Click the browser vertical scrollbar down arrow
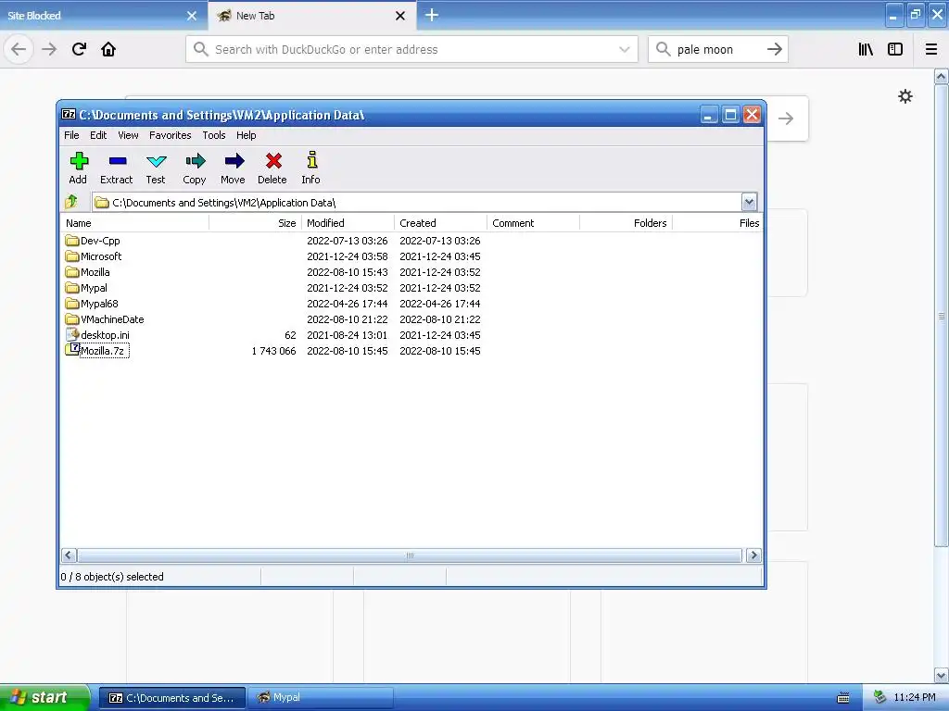 click(942, 675)
